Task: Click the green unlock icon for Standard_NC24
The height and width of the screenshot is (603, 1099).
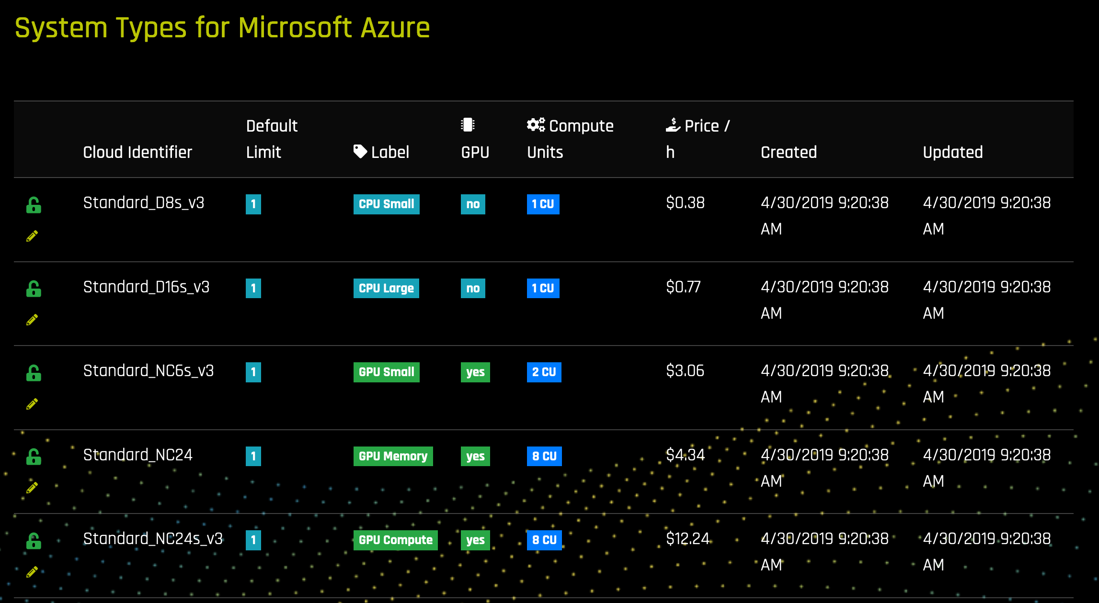Action: pos(34,457)
